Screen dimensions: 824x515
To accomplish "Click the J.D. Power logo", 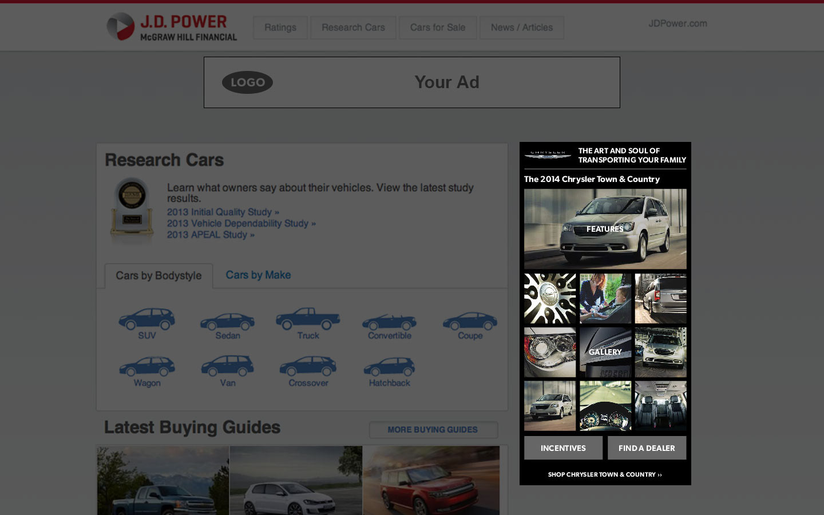I will click(172, 27).
